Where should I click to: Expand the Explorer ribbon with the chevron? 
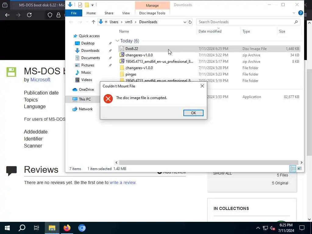[x=294, y=13]
